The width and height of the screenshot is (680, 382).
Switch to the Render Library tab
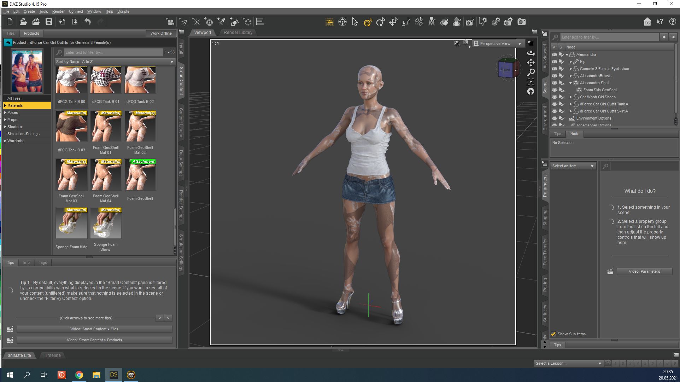pos(238,33)
